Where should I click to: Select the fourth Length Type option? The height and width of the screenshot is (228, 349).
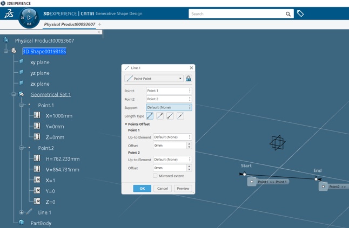coord(180,116)
